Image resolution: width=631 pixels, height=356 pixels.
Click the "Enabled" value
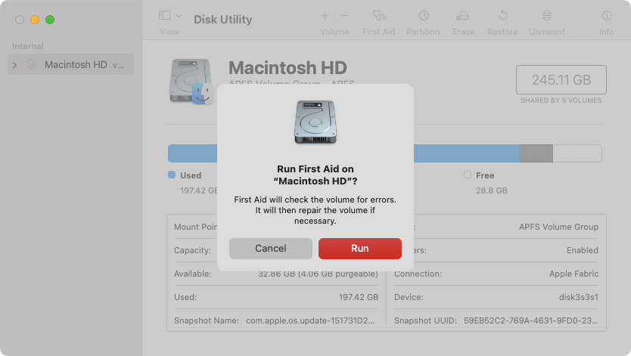[583, 250]
